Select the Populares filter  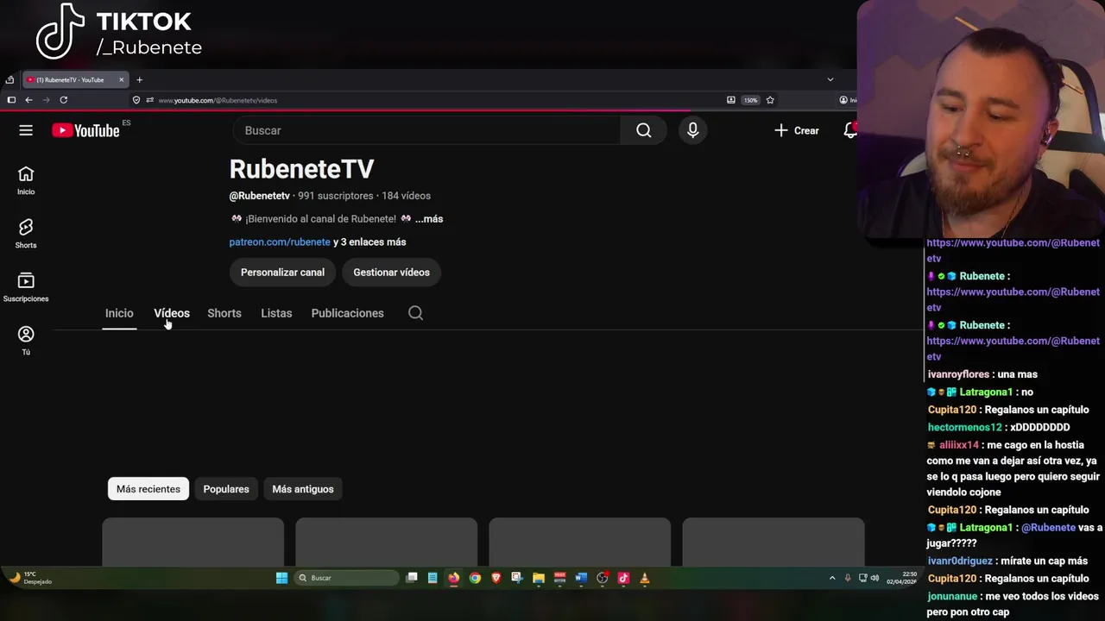pos(226,489)
